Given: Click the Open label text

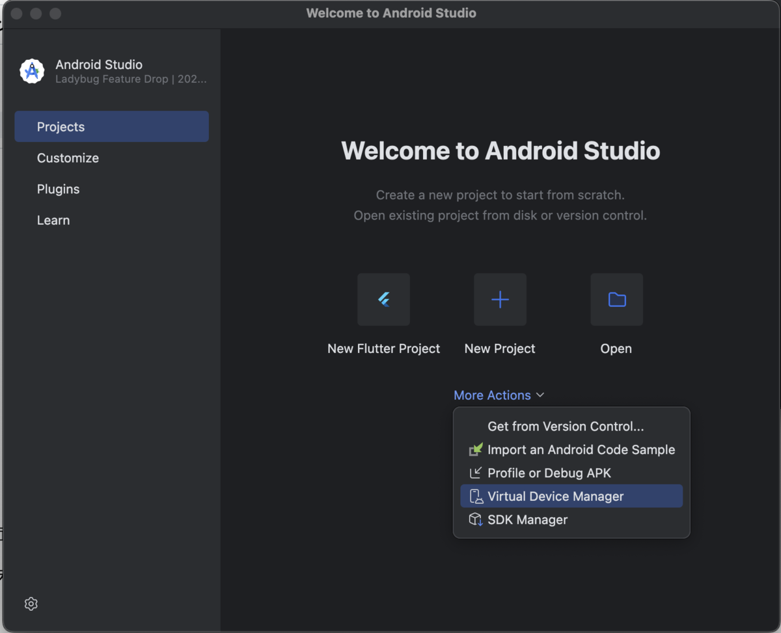Looking at the screenshot, I should click(616, 348).
